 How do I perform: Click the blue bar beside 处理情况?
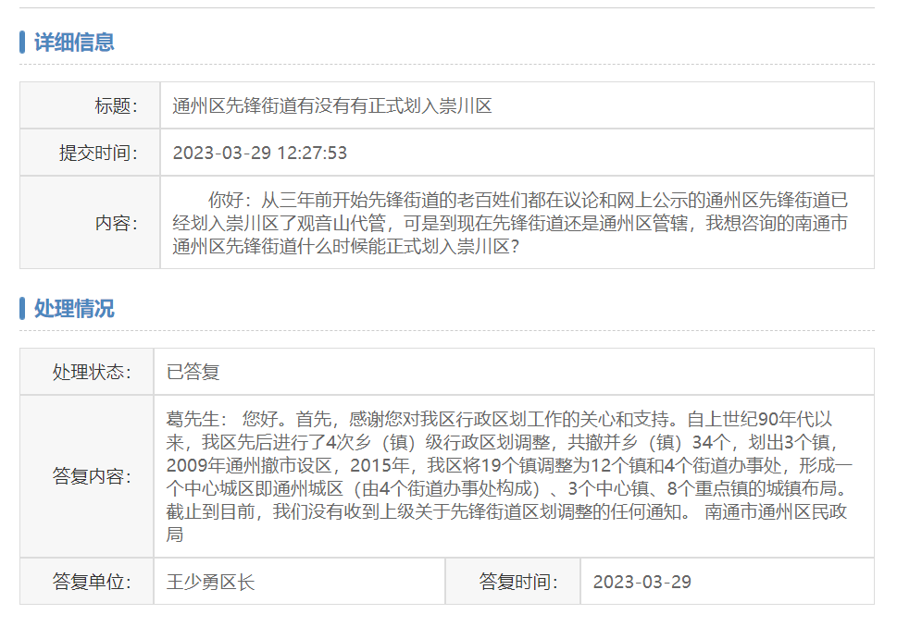pyautogui.click(x=22, y=309)
